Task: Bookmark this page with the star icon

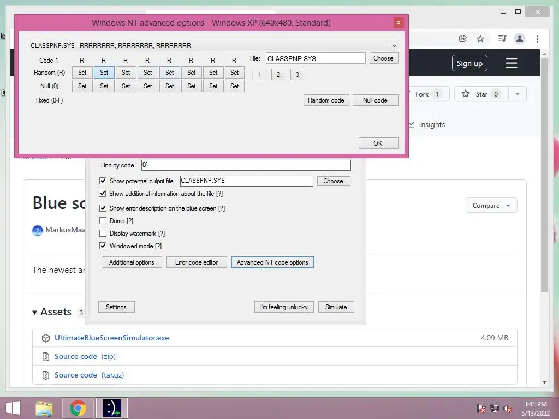Action: pyautogui.click(x=480, y=39)
